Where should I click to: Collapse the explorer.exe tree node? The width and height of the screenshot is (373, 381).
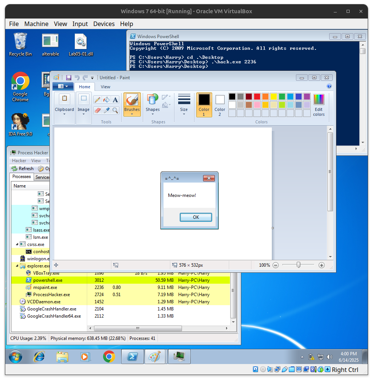(x=17, y=266)
